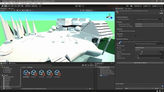Select the Hand tool in the toolbar
Screen dimensions: 164x92
coord(2,6)
